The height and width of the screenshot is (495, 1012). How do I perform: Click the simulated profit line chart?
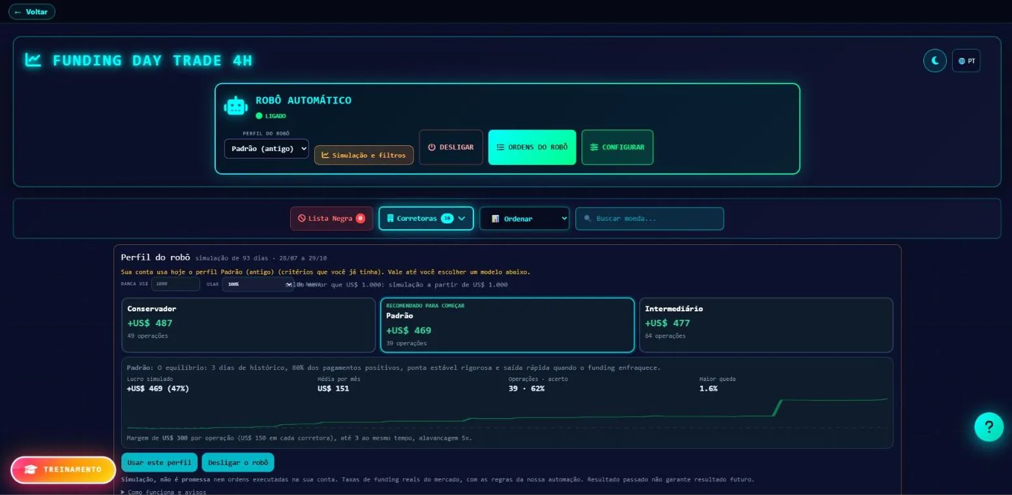pyautogui.click(x=507, y=415)
